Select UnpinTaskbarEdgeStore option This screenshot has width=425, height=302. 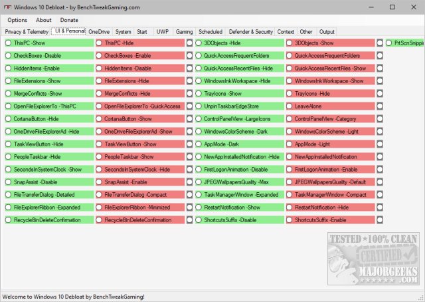(240, 106)
